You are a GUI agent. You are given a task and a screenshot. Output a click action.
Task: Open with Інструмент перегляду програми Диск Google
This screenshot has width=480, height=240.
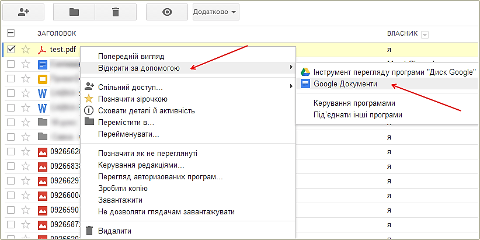[x=387, y=72]
